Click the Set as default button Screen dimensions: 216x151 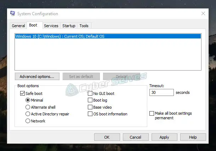[81, 77]
